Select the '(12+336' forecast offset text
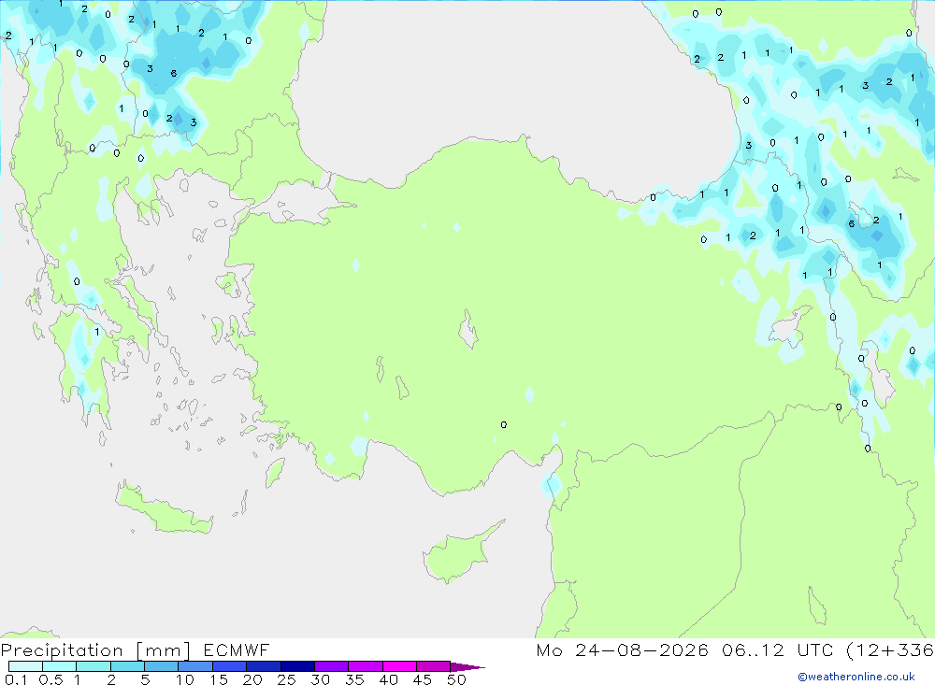This screenshot has height=685, width=935. pos(890,649)
